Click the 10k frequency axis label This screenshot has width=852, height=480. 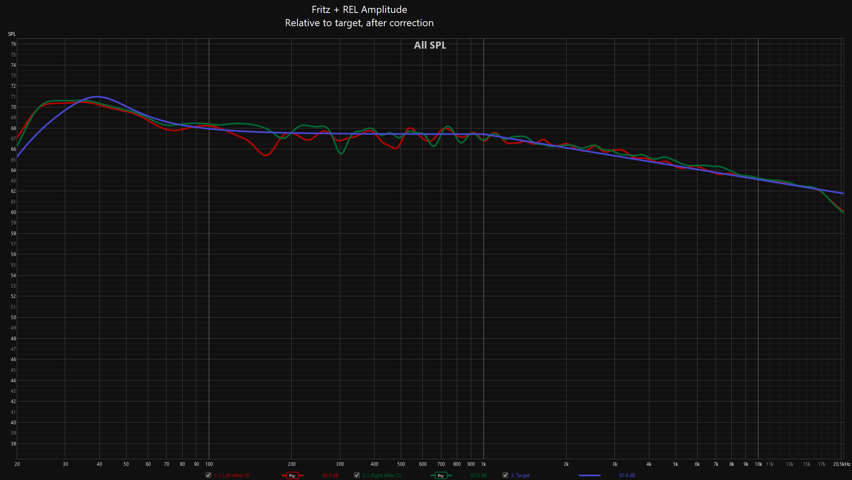[x=758, y=464]
